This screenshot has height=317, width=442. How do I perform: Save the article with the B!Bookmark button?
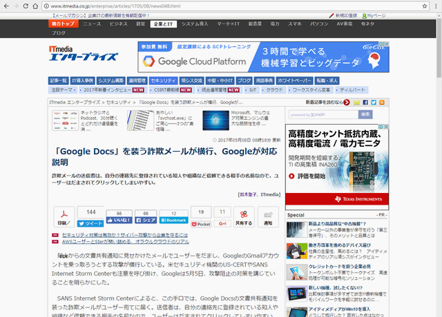(x=173, y=220)
